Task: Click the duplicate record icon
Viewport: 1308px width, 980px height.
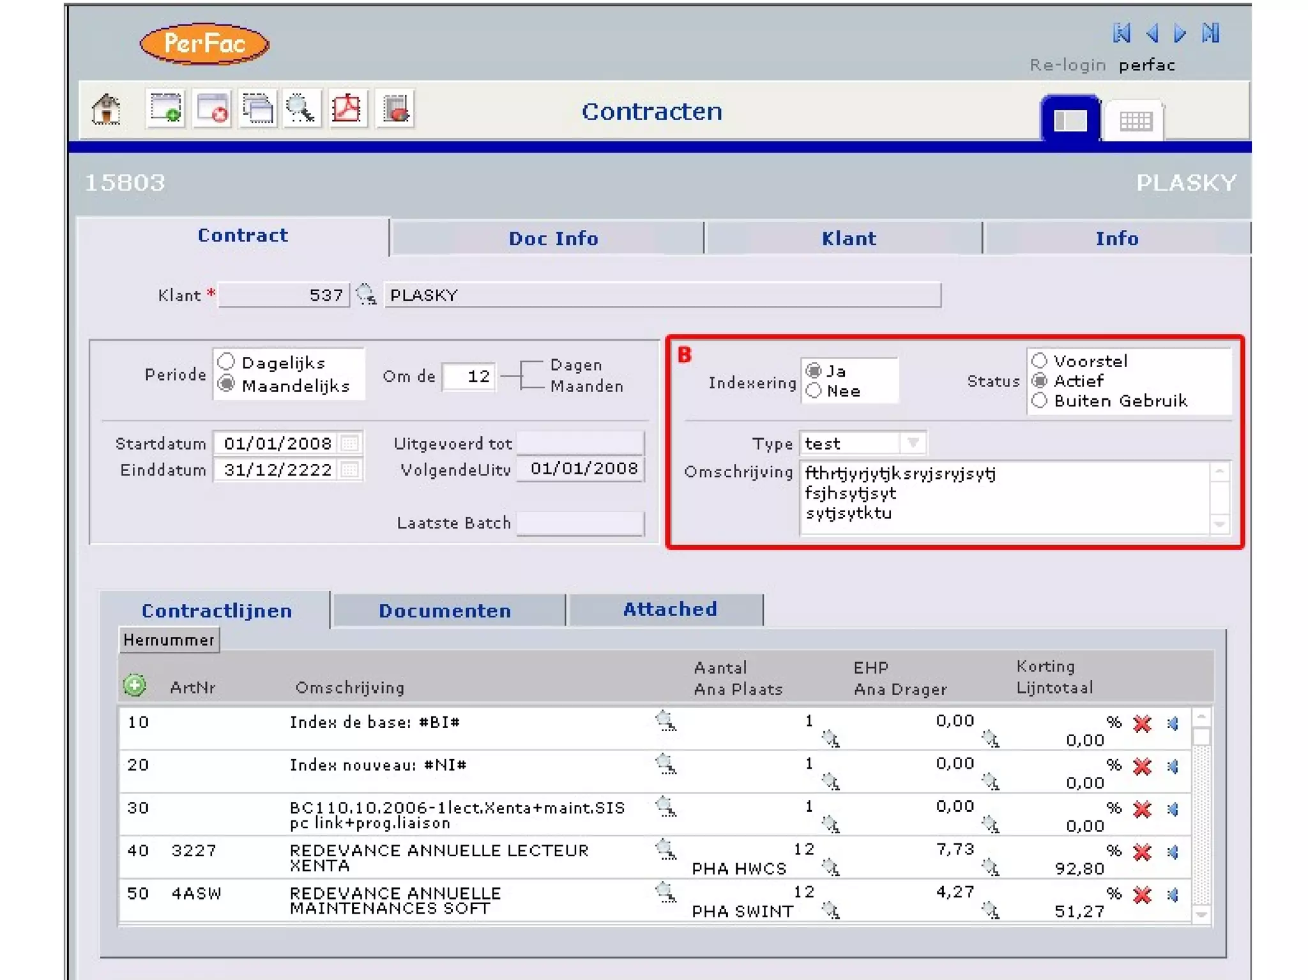Action: click(258, 109)
